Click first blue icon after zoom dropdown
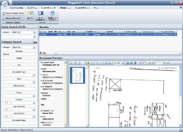This screenshot has width=183, height=132. coord(127,63)
